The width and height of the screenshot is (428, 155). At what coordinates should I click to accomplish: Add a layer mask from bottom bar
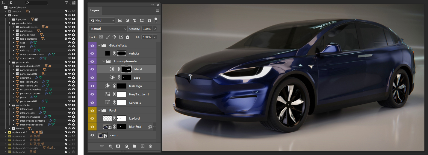[118, 146]
